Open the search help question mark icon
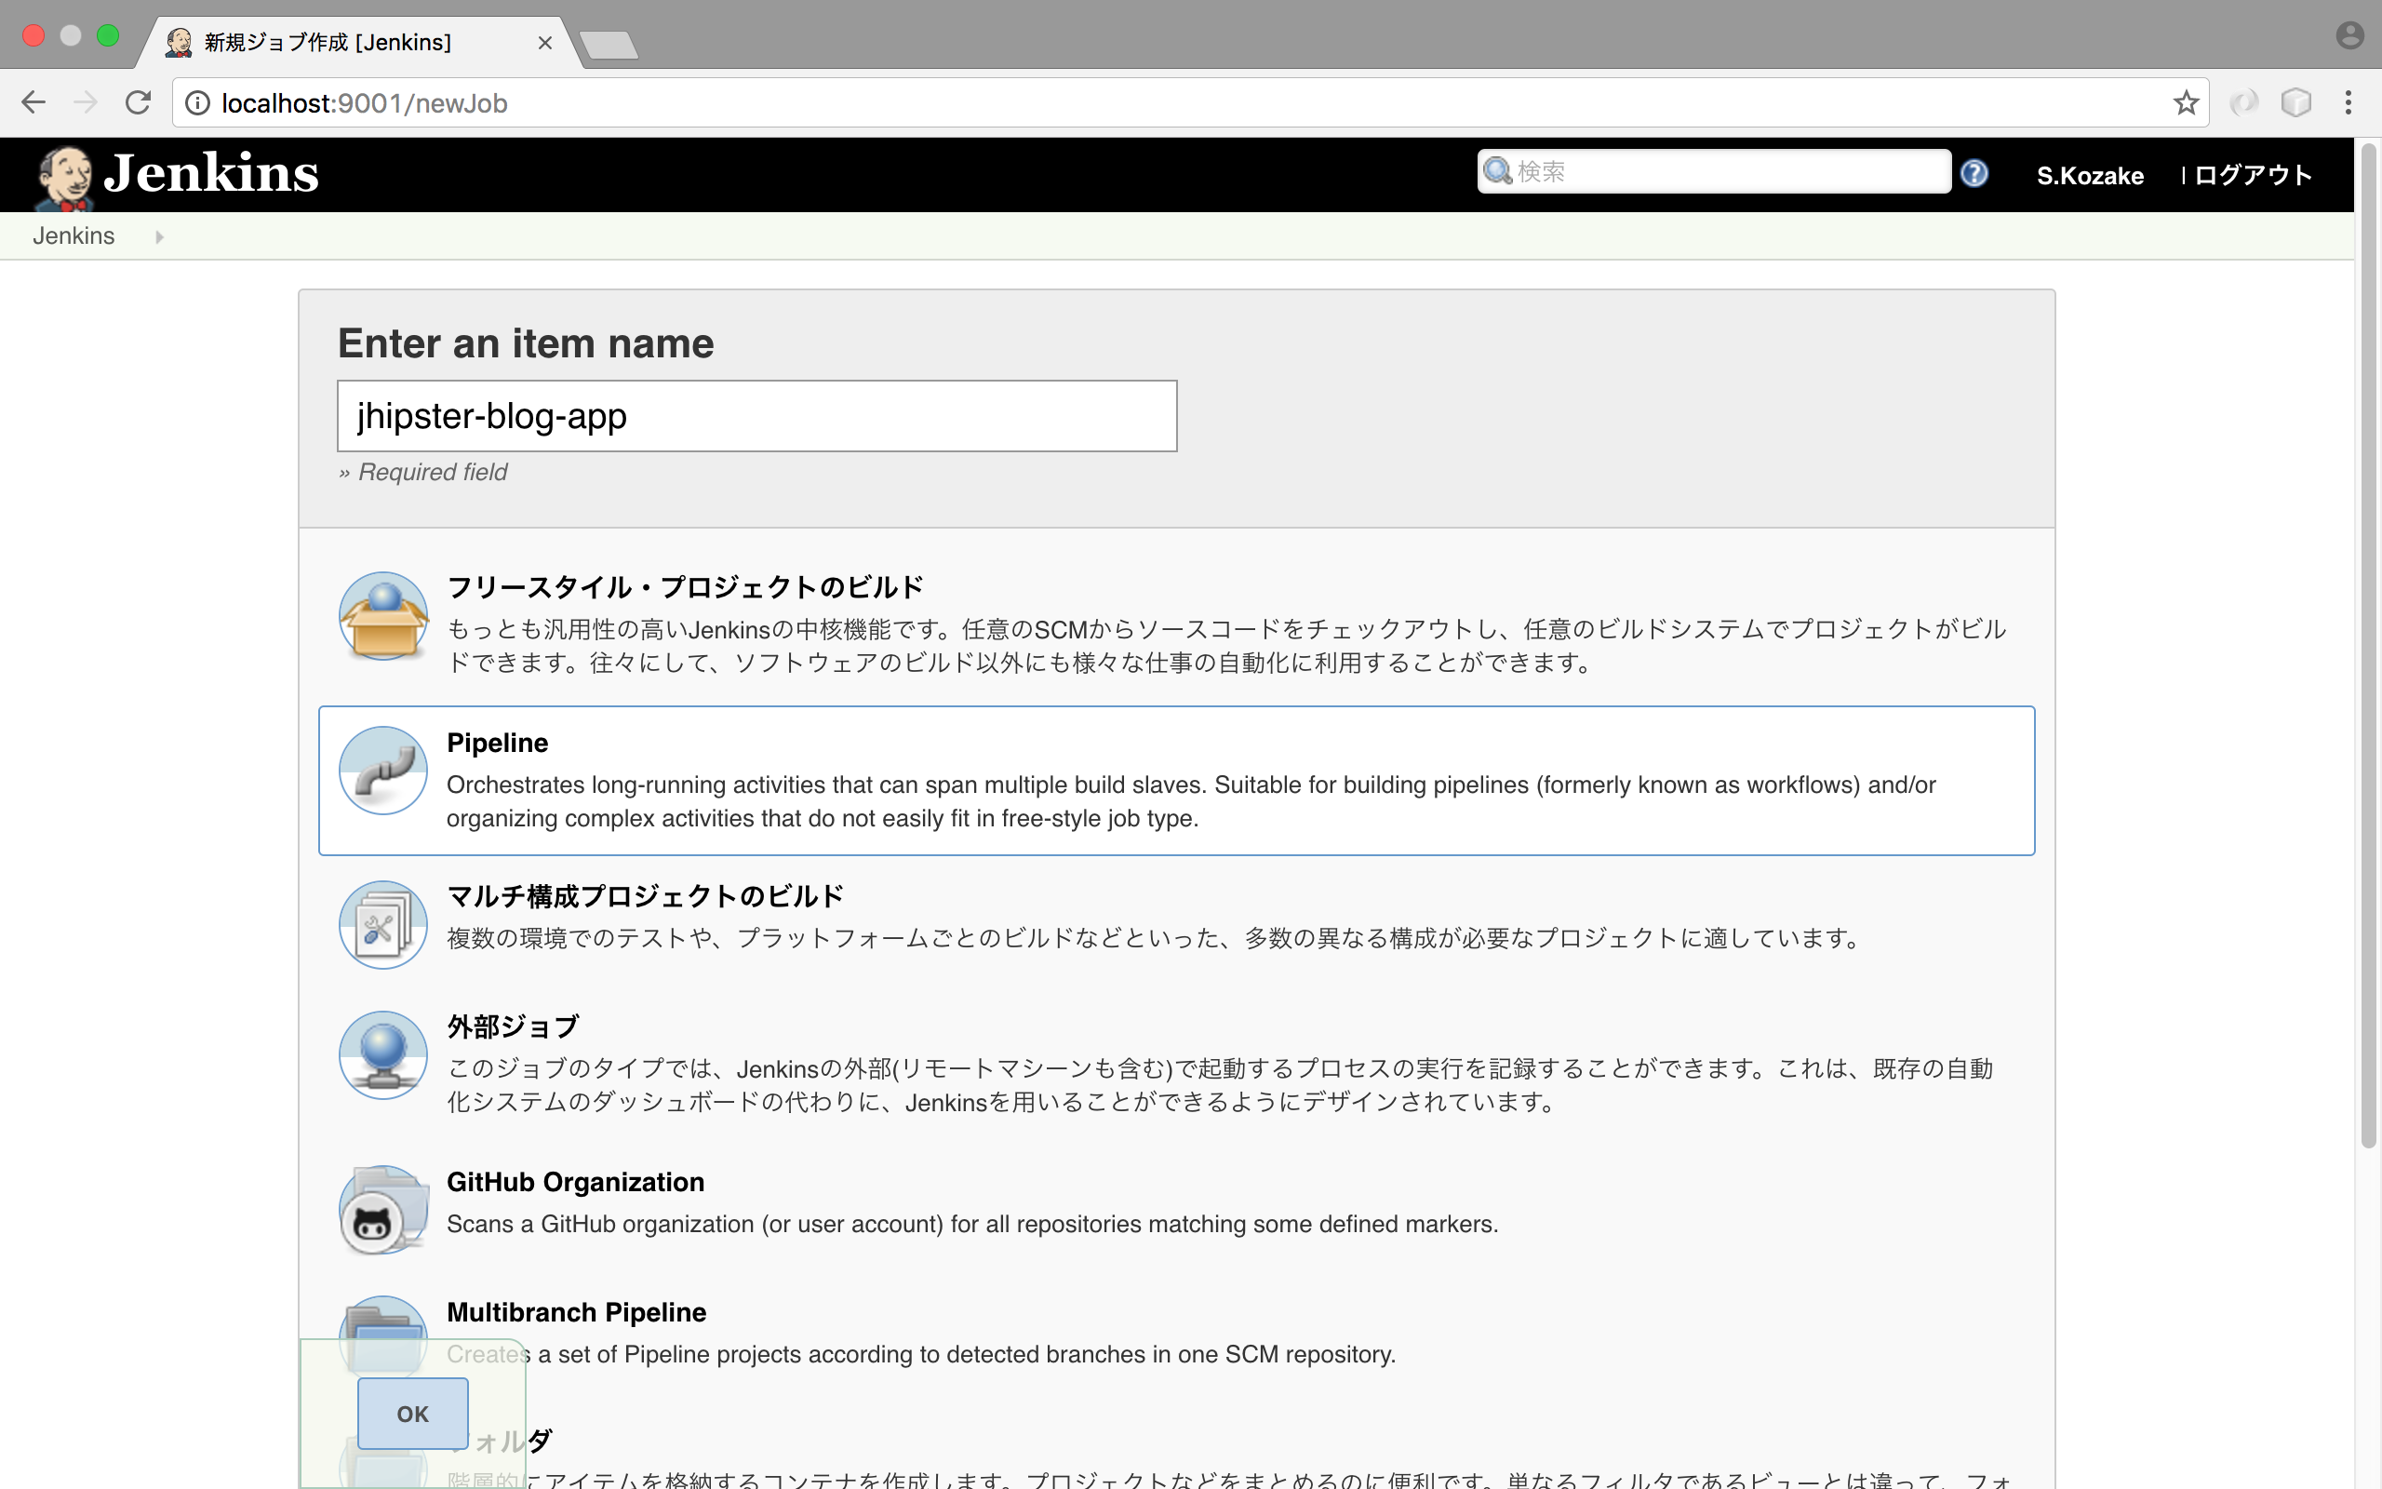The width and height of the screenshot is (2382, 1489). pos(1974,173)
